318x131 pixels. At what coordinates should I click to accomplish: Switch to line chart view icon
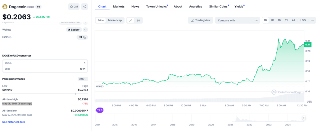coord(131,20)
